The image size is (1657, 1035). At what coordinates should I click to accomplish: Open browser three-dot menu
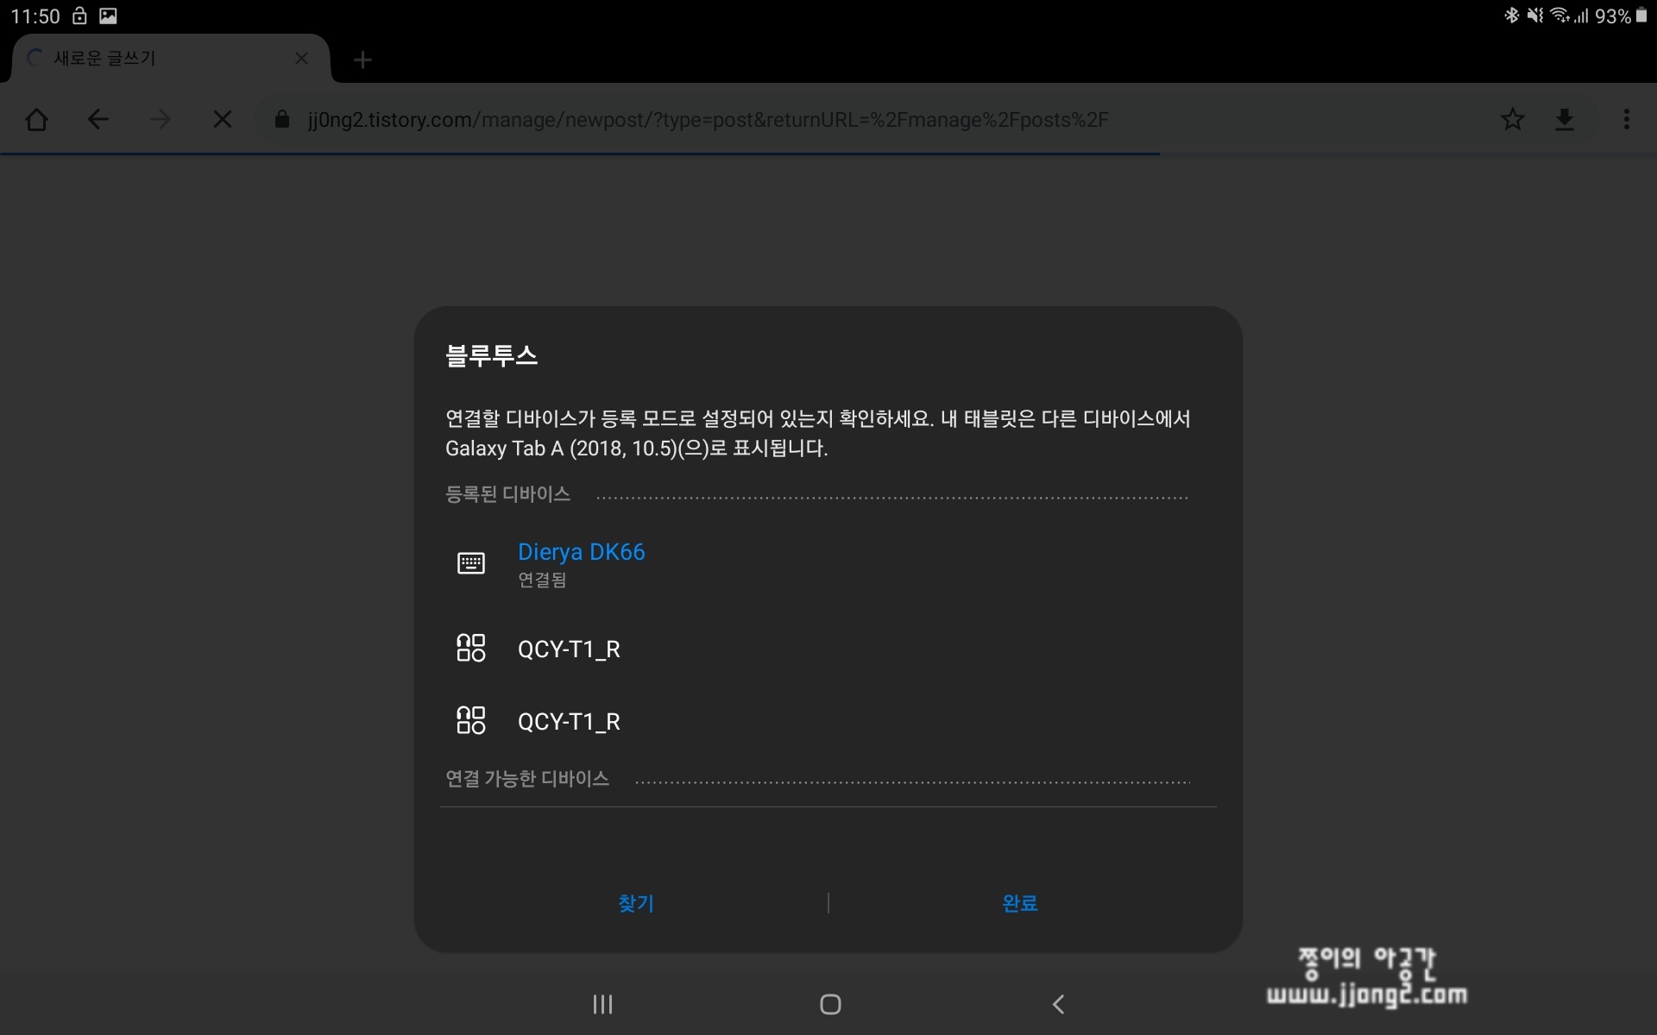pos(1627,119)
